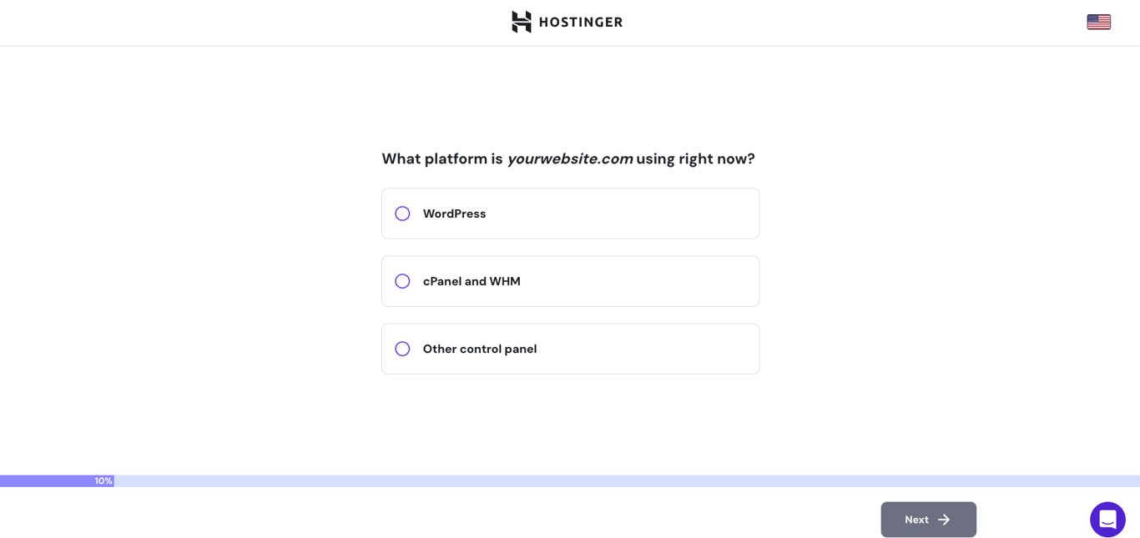Select cPanel and WHM as your platform
The height and width of the screenshot is (538, 1140).
(570, 281)
